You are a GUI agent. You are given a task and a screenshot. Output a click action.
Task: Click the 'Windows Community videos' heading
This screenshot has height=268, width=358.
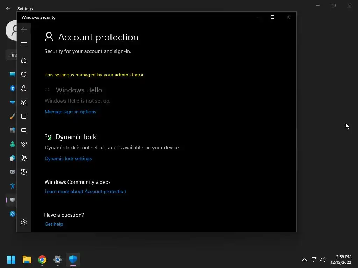click(78, 182)
